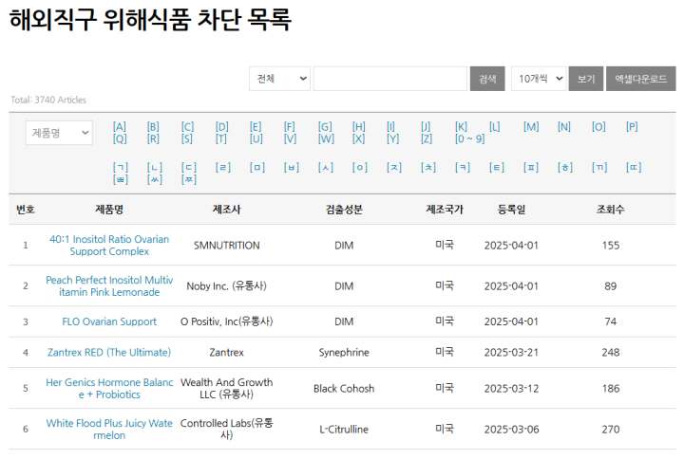
Task: Filter by letter [M]
Action: 531,127
